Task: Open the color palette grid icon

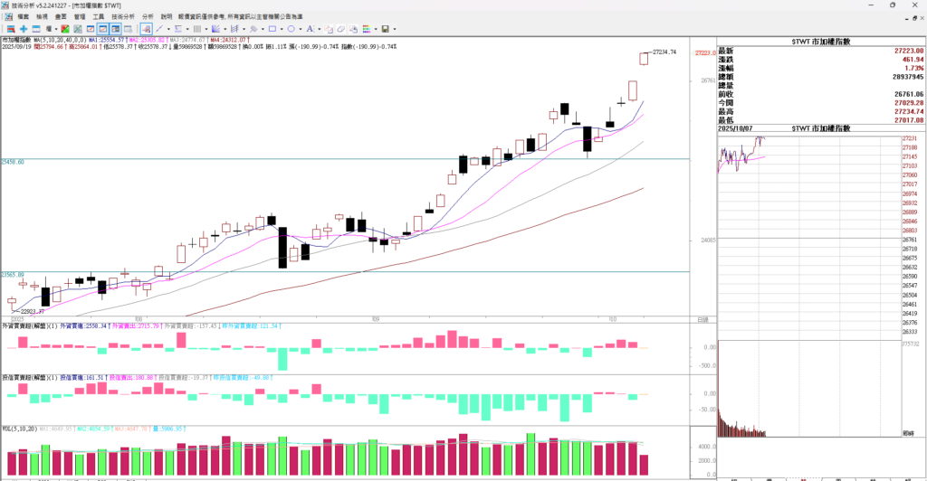Action: click(x=366, y=29)
